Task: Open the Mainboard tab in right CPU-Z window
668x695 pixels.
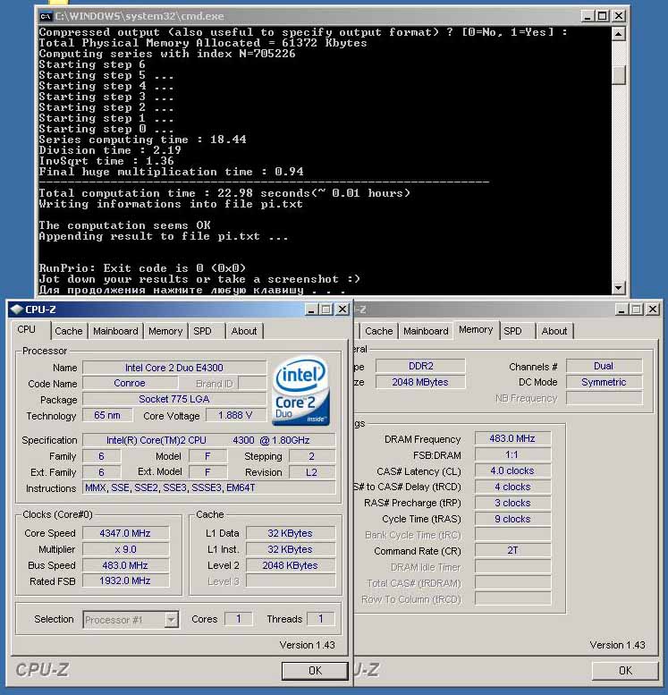Action: 426,331
